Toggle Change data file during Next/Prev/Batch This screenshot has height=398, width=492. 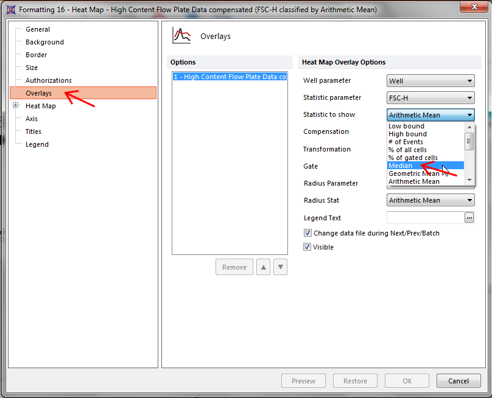coord(307,233)
